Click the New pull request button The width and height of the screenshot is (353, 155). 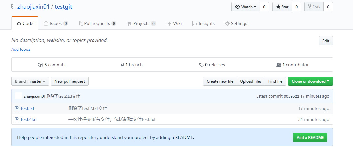(x=70, y=81)
